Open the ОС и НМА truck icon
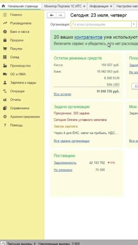 pyautogui.click(x=5, y=74)
